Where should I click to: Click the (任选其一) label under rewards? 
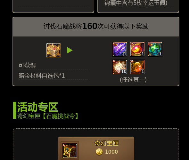pos(133,80)
